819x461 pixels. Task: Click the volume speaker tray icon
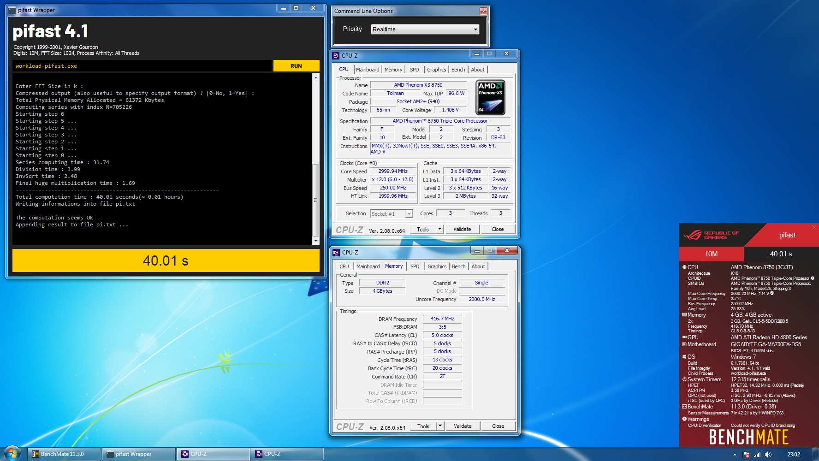[x=768, y=455]
